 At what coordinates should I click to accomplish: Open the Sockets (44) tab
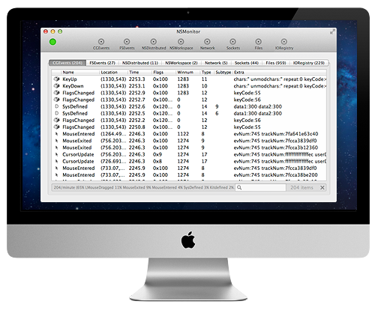[x=247, y=63]
